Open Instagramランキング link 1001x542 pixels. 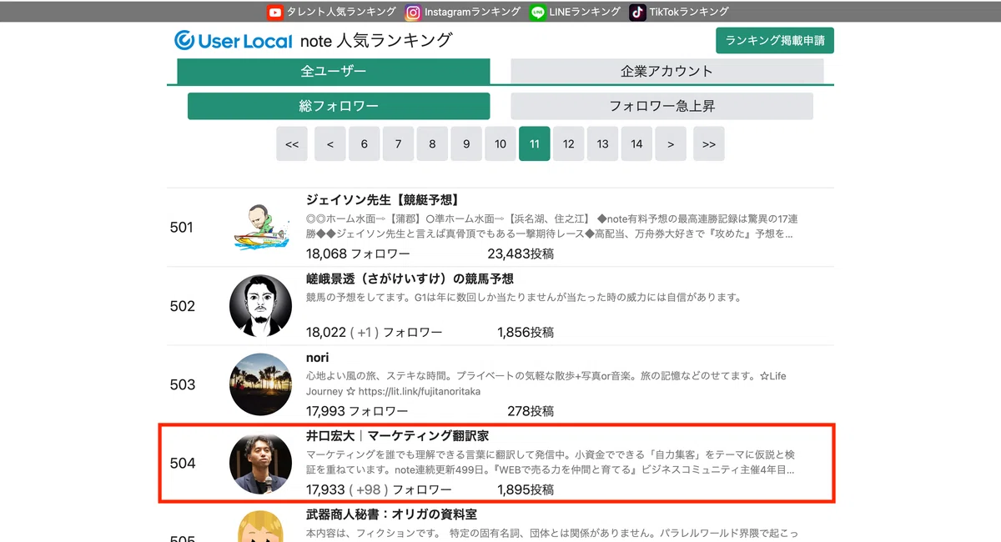point(472,12)
